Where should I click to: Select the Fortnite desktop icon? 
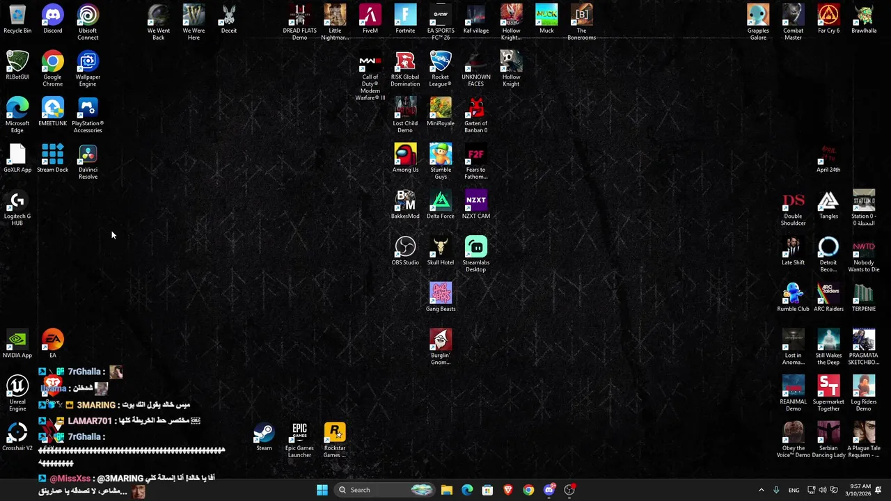405,19
